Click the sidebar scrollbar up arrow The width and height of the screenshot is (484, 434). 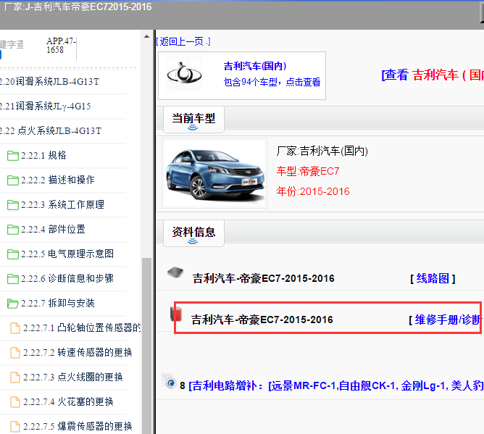pos(146,36)
